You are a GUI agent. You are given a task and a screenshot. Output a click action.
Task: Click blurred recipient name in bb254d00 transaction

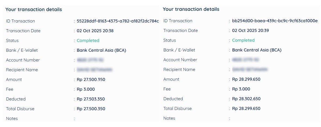click(250, 70)
